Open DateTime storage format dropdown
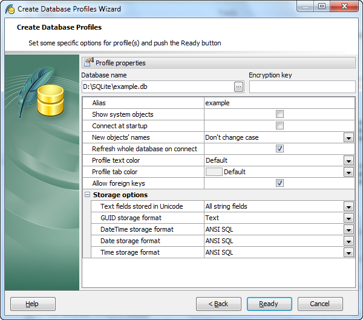 [348, 229]
